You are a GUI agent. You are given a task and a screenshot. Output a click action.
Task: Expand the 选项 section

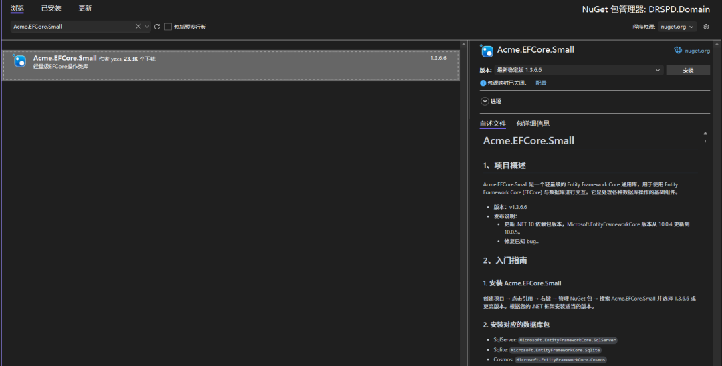pyautogui.click(x=485, y=101)
